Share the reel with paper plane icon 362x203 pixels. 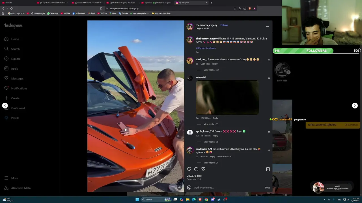203,169
